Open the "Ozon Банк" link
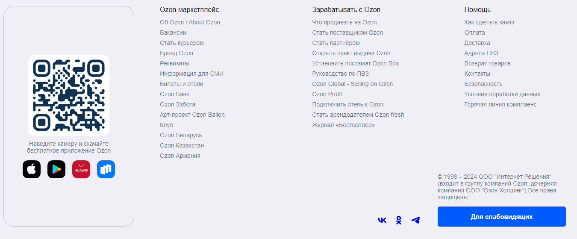 pos(174,94)
